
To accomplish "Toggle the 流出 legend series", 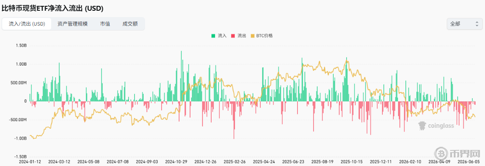I will pos(238,36).
